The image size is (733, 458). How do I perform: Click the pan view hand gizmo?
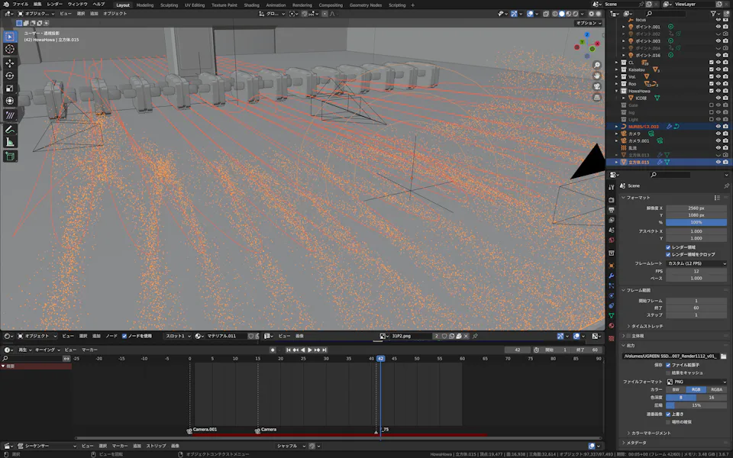[597, 76]
